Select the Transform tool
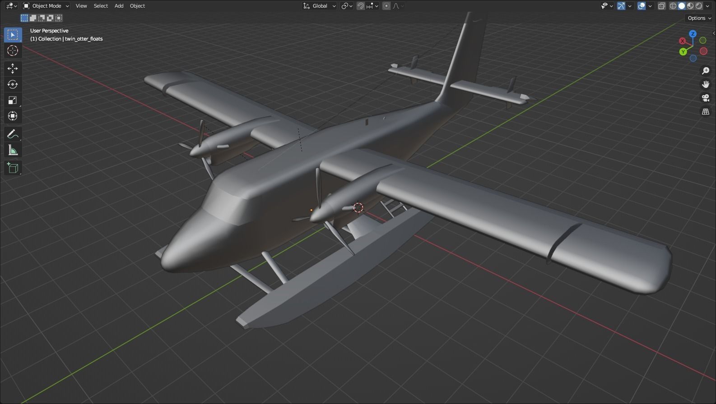 (13, 116)
